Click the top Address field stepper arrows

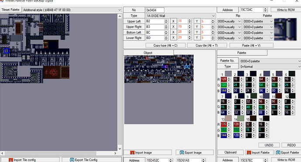[x=266, y=10]
